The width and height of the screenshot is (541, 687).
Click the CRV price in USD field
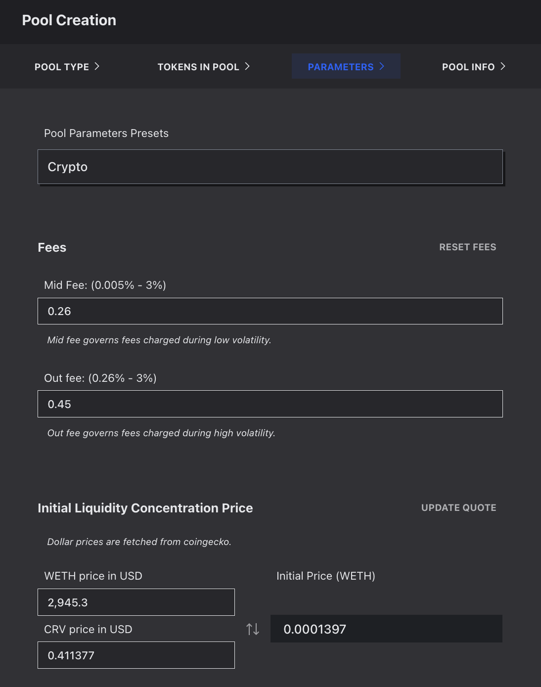click(x=136, y=655)
